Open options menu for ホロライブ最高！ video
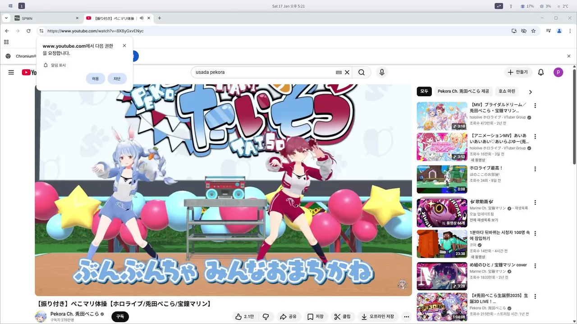Image resolution: width=577 pixels, height=324 pixels. click(535, 169)
